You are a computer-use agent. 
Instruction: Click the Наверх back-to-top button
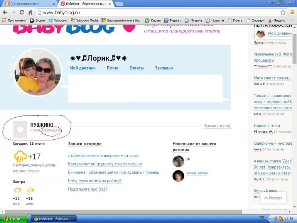coord(273,198)
